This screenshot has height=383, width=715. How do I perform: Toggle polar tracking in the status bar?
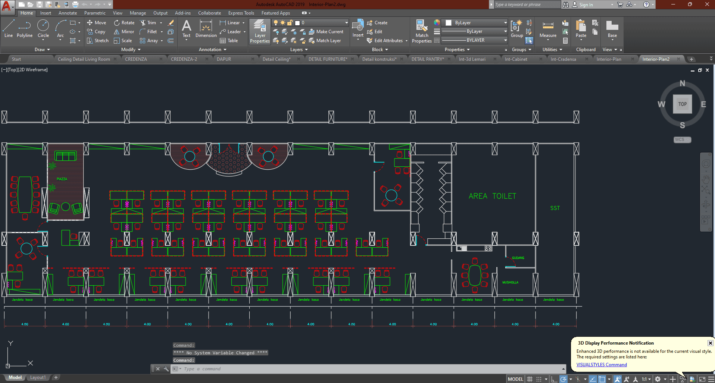point(563,379)
